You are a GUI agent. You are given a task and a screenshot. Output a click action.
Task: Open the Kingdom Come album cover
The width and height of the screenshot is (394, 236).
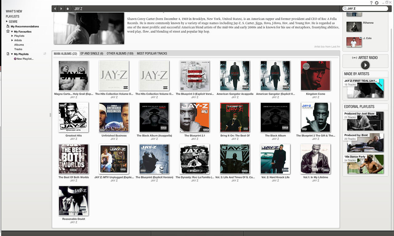(x=316, y=75)
